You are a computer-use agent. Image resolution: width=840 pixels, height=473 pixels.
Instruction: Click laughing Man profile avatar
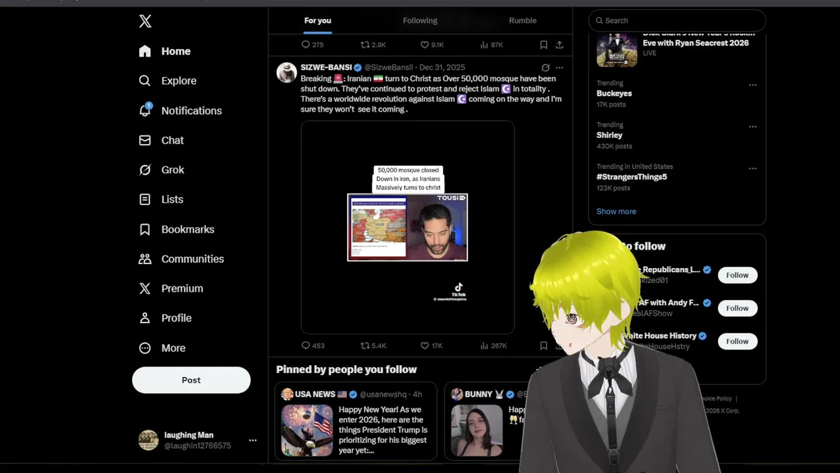click(x=148, y=440)
